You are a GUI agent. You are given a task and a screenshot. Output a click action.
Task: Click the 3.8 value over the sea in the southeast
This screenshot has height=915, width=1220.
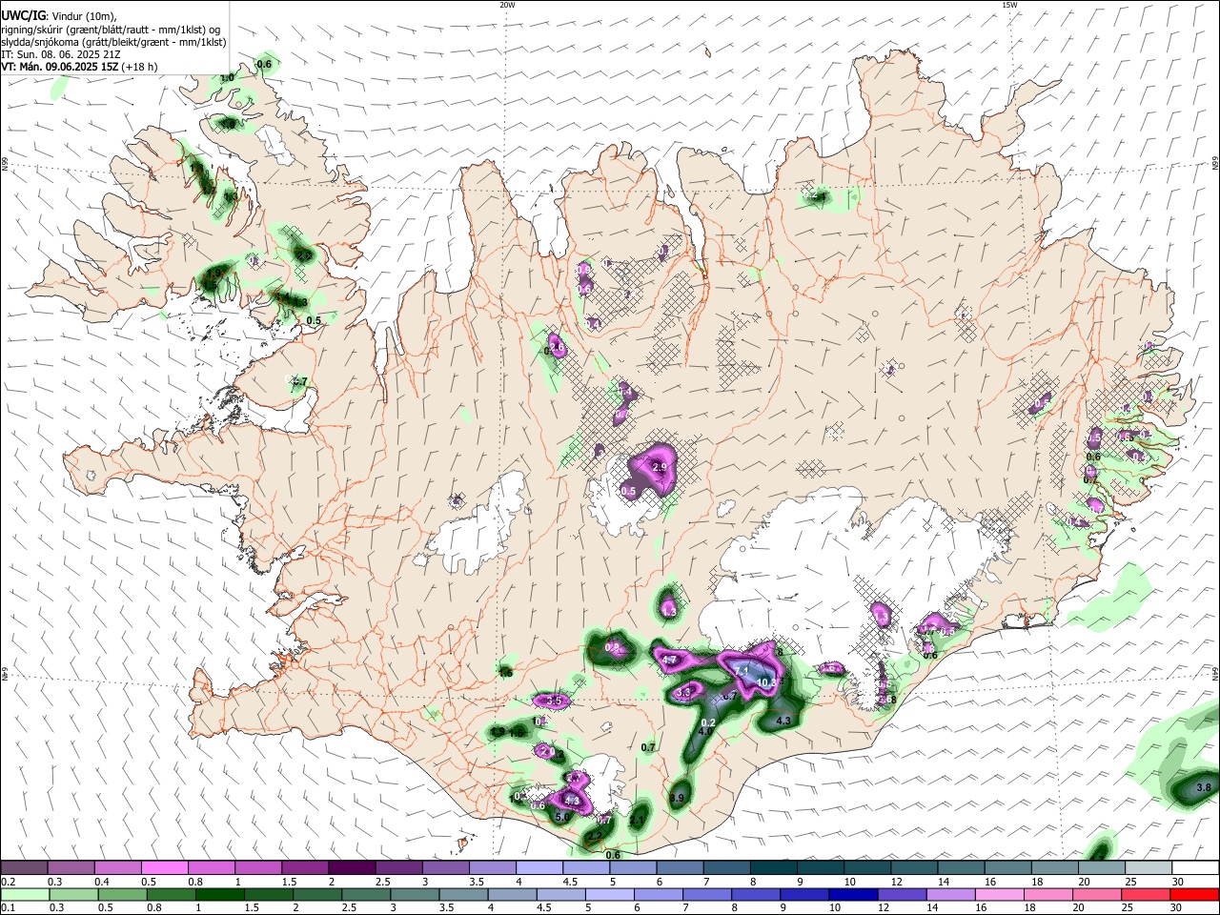(x=1204, y=787)
